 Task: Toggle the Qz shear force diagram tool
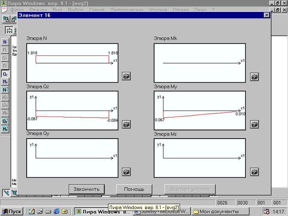pos(5,74)
